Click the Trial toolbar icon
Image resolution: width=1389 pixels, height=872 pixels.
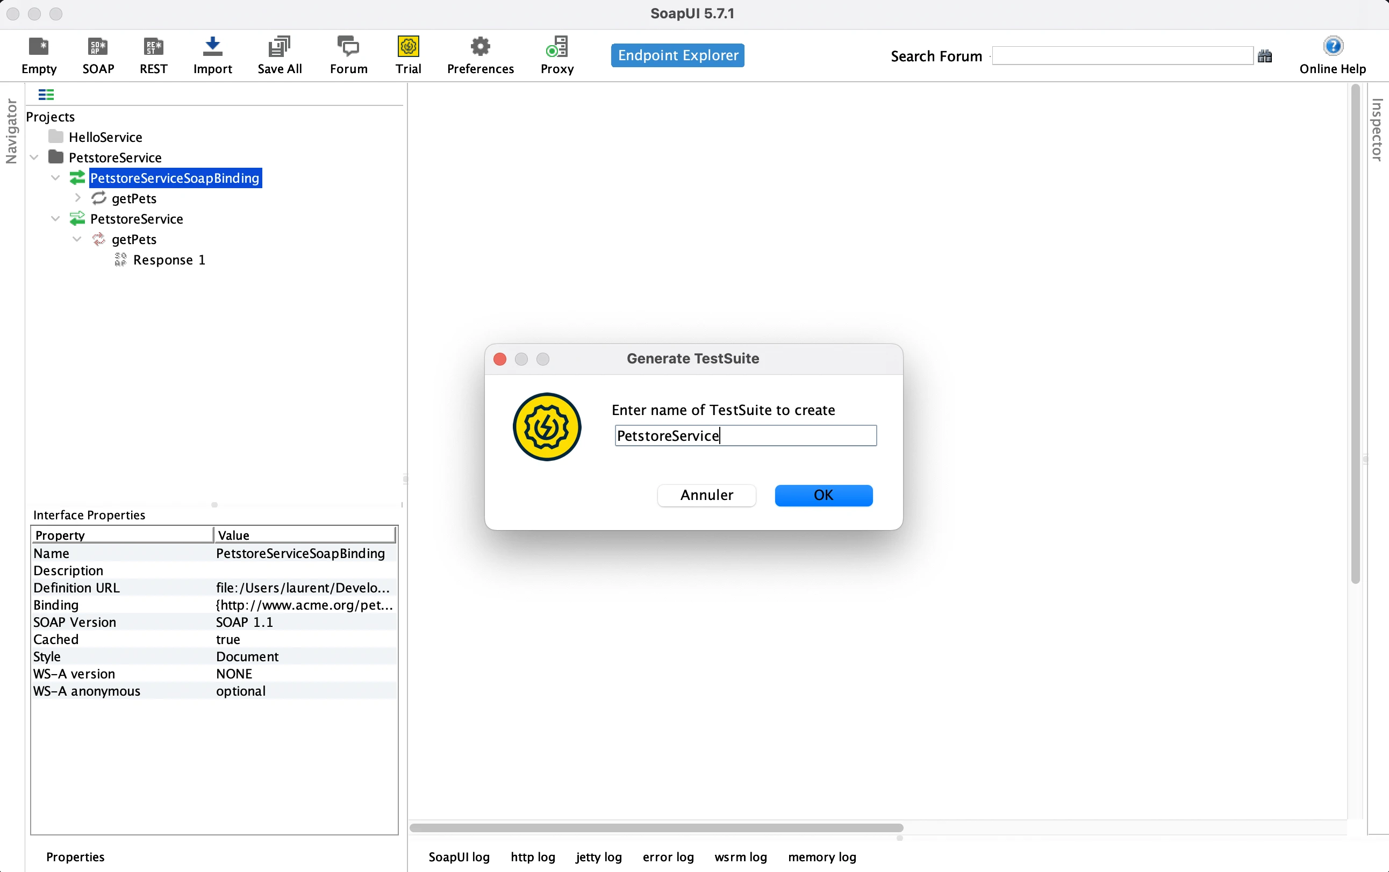pos(408,47)
